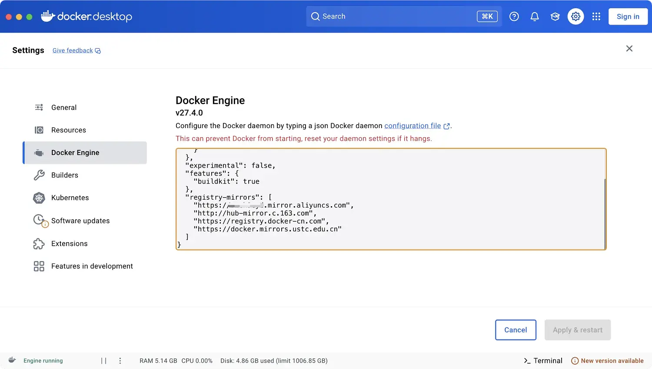652x369 pixels.
Task: Open the configuration file documentation link
Action: pos(412,126)
